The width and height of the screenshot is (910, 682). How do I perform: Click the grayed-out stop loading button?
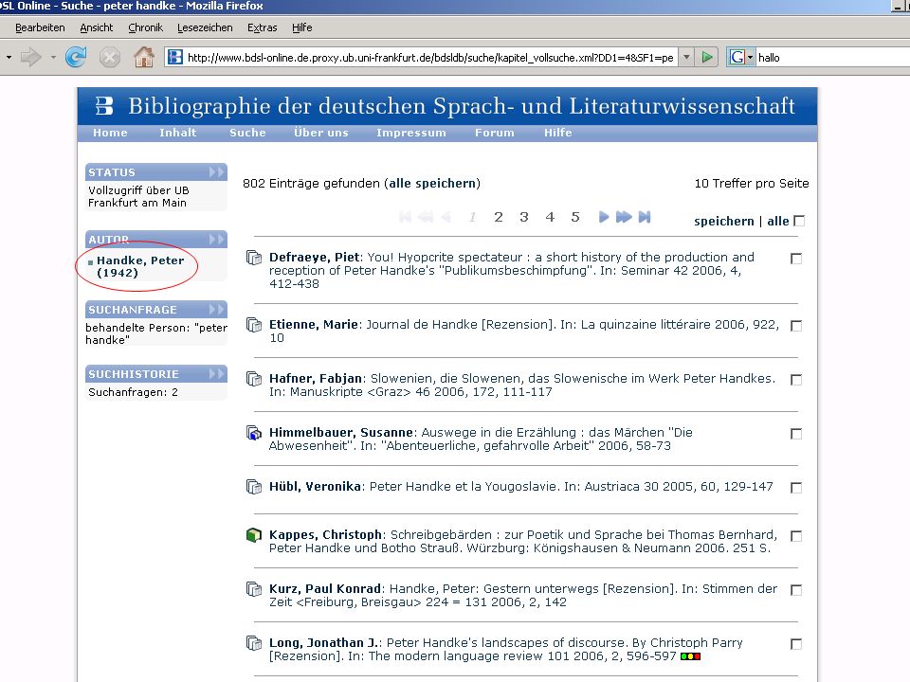pos(110,57)
